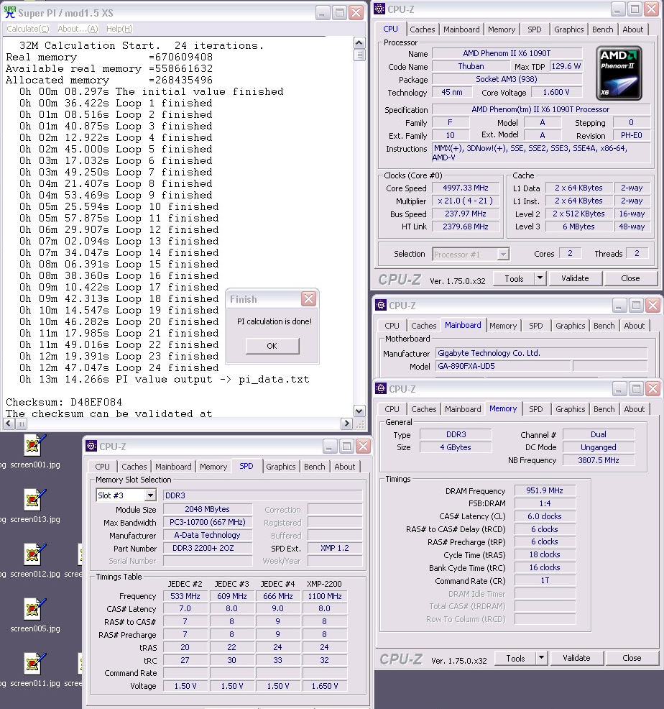
Task: Click the Gigabyte Technology Co. Ltd. field
Action: pos(541,353)
